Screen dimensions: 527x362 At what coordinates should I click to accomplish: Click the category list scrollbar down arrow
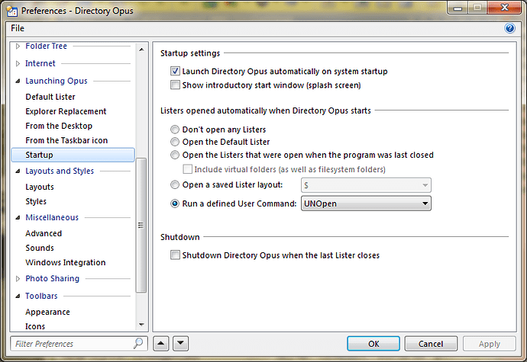click(x=141, y=325)
